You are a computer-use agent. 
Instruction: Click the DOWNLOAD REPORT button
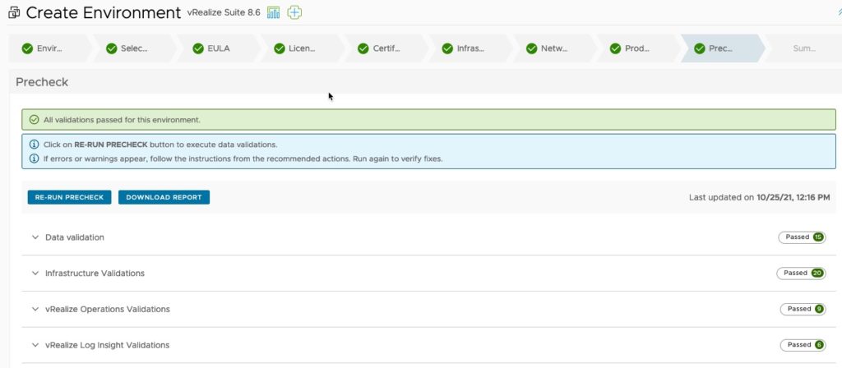point(164,197)
